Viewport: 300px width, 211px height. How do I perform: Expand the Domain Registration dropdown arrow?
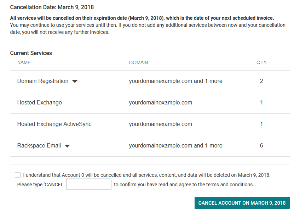click(75, 82)
